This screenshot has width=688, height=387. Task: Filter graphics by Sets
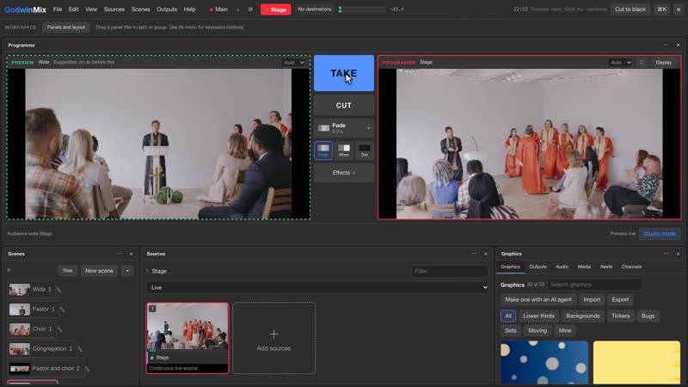tap(511, 331)
